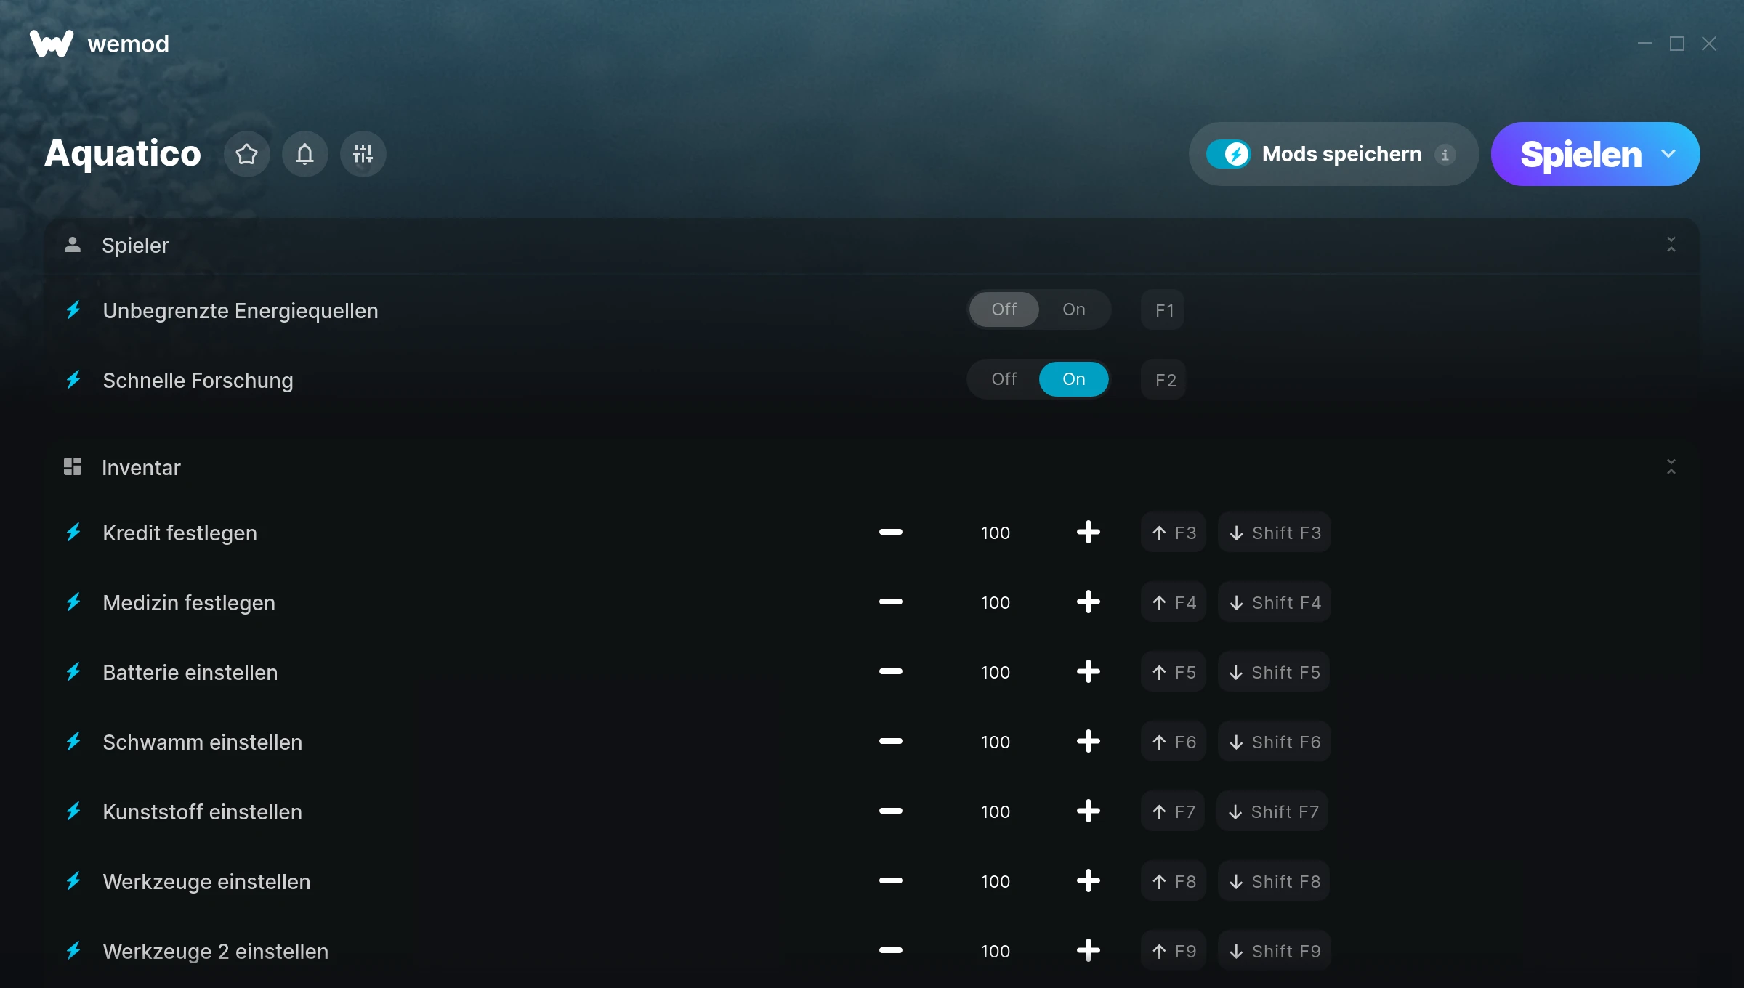Open the Spielen dropdown arrow
1744x988 pixels.
tap(1668, 154)
